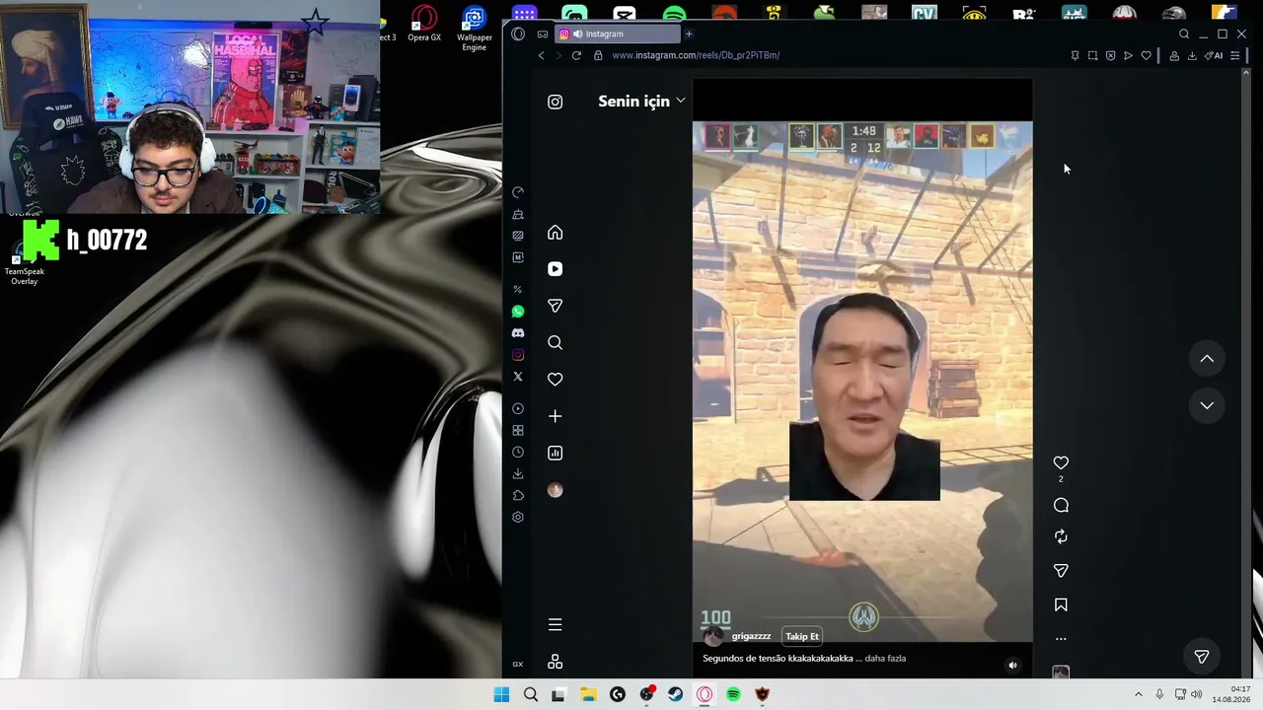Open the Instagram dashboard chart icon
The width and height of the screenshot is (1263, 710).
pos(555,454)
